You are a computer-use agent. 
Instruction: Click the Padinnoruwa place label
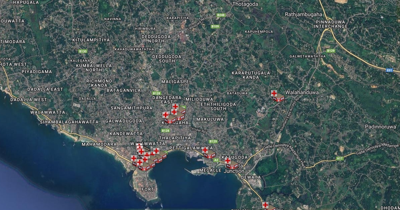point(380,127)
